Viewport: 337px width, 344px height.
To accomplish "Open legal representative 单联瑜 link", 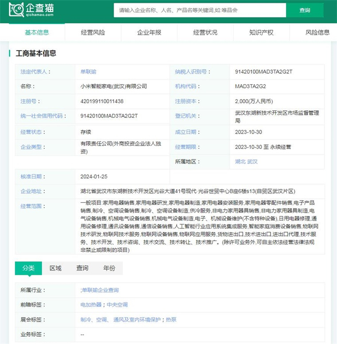I will click(x=89, y=72).
